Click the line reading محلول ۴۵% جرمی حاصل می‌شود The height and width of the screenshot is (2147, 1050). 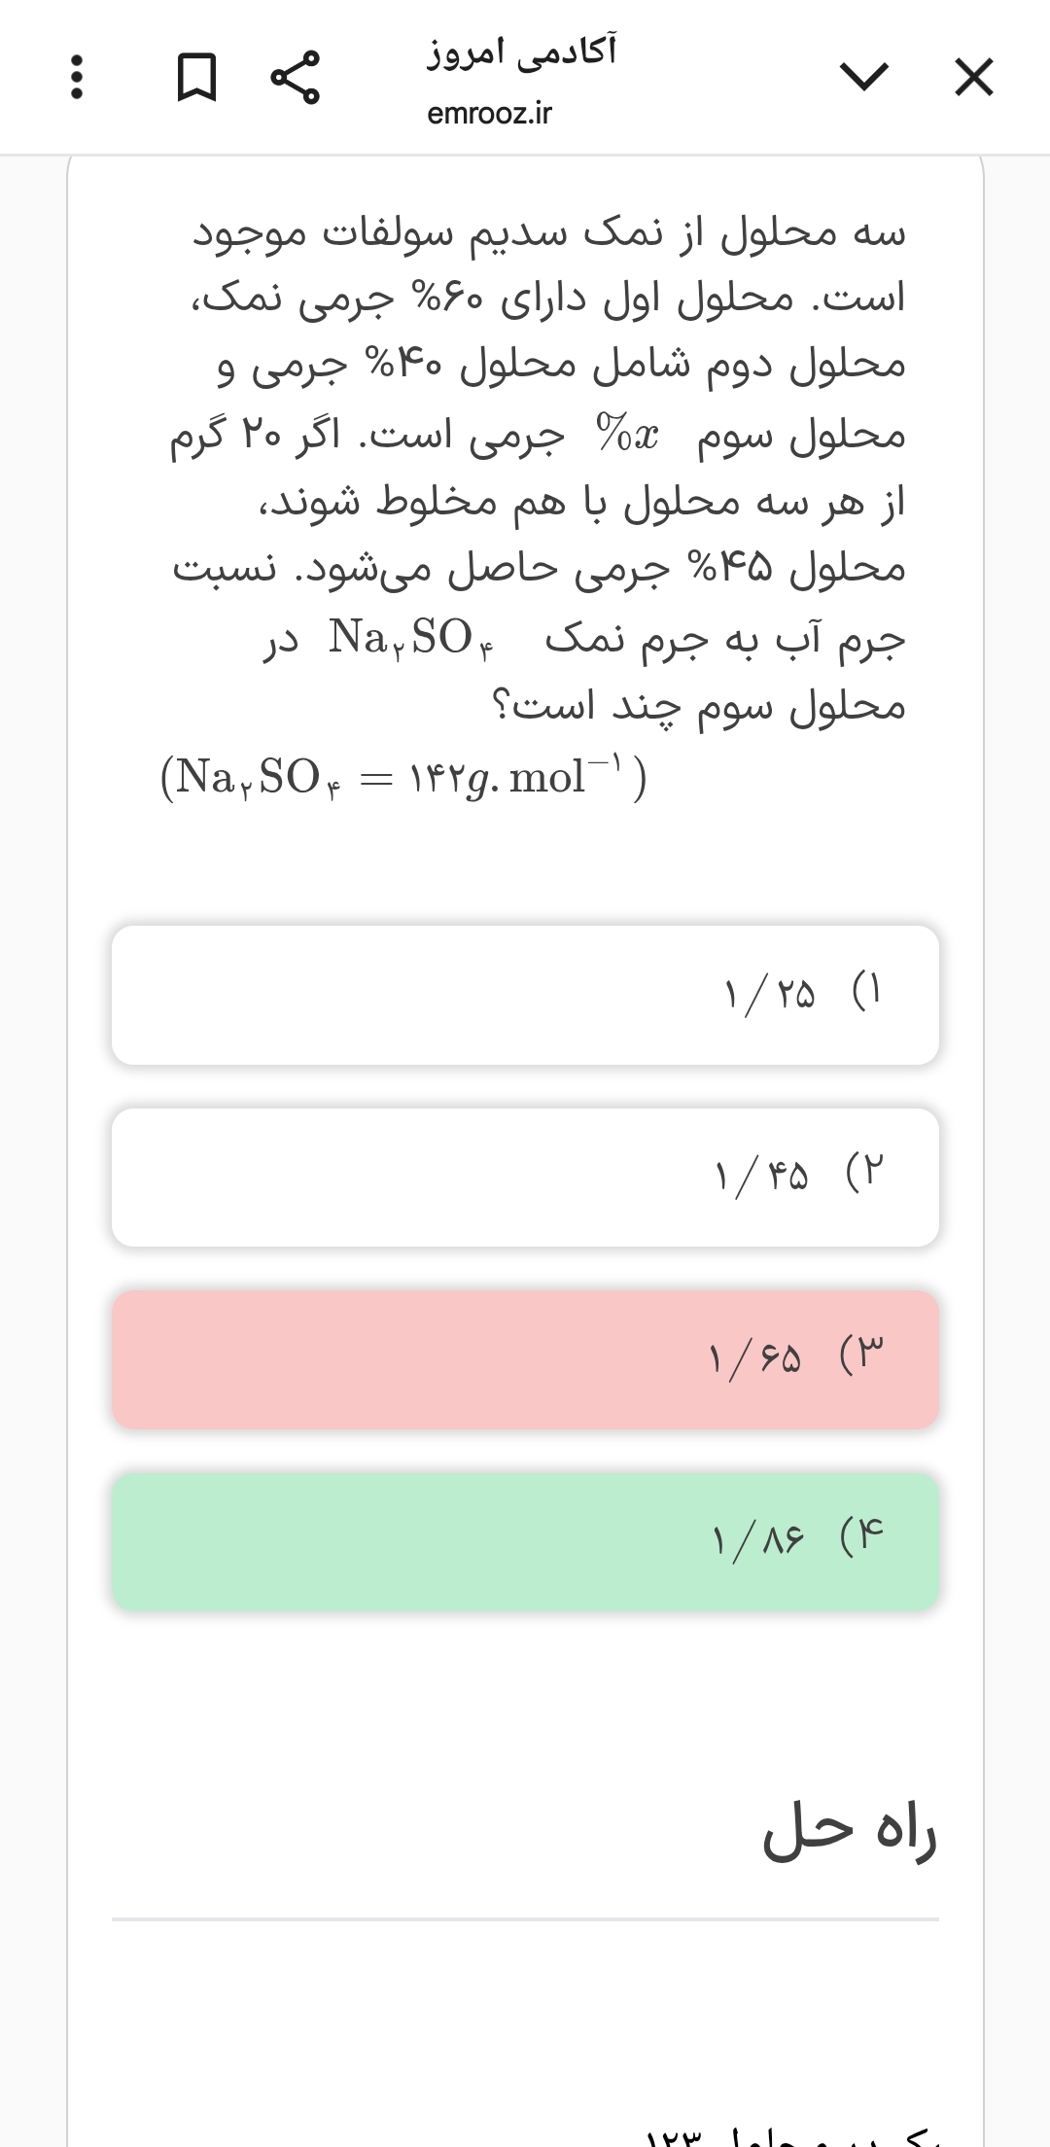(x=540, y=569)
